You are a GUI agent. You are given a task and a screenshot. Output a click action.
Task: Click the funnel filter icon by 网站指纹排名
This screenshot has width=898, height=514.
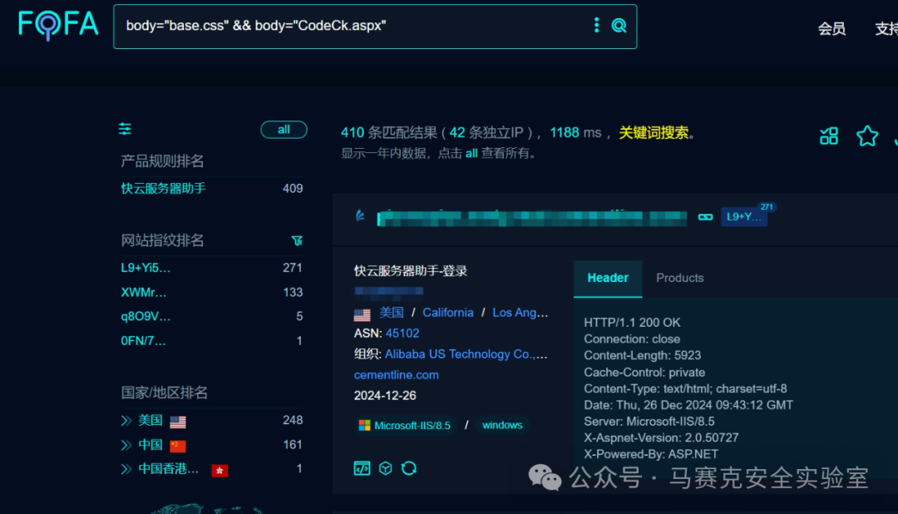[297, 240]
